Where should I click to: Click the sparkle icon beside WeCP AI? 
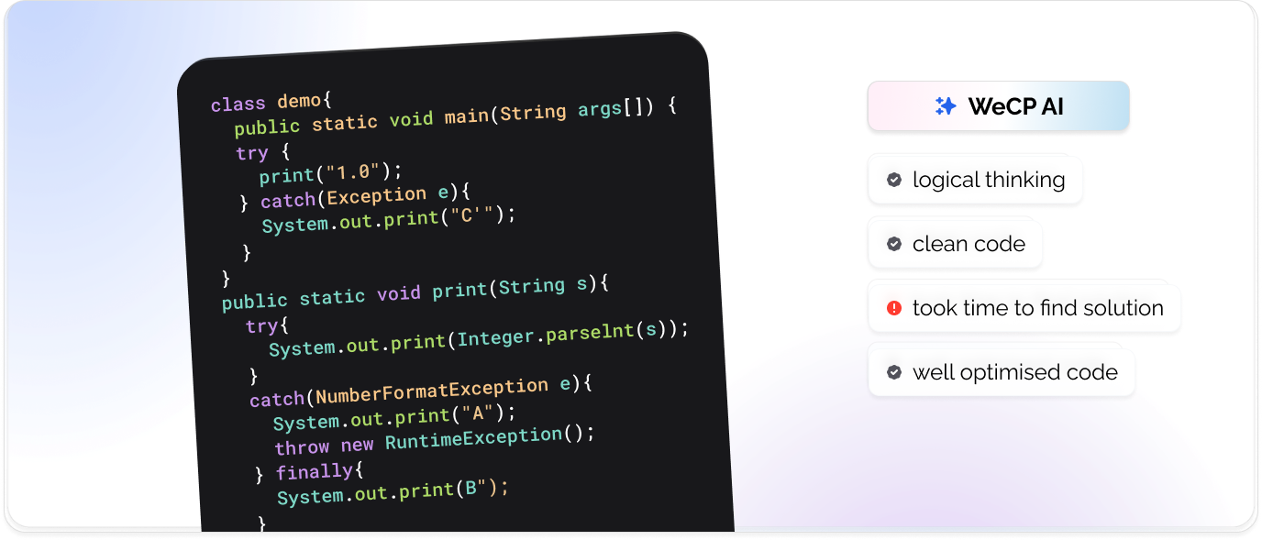[946, 106]
